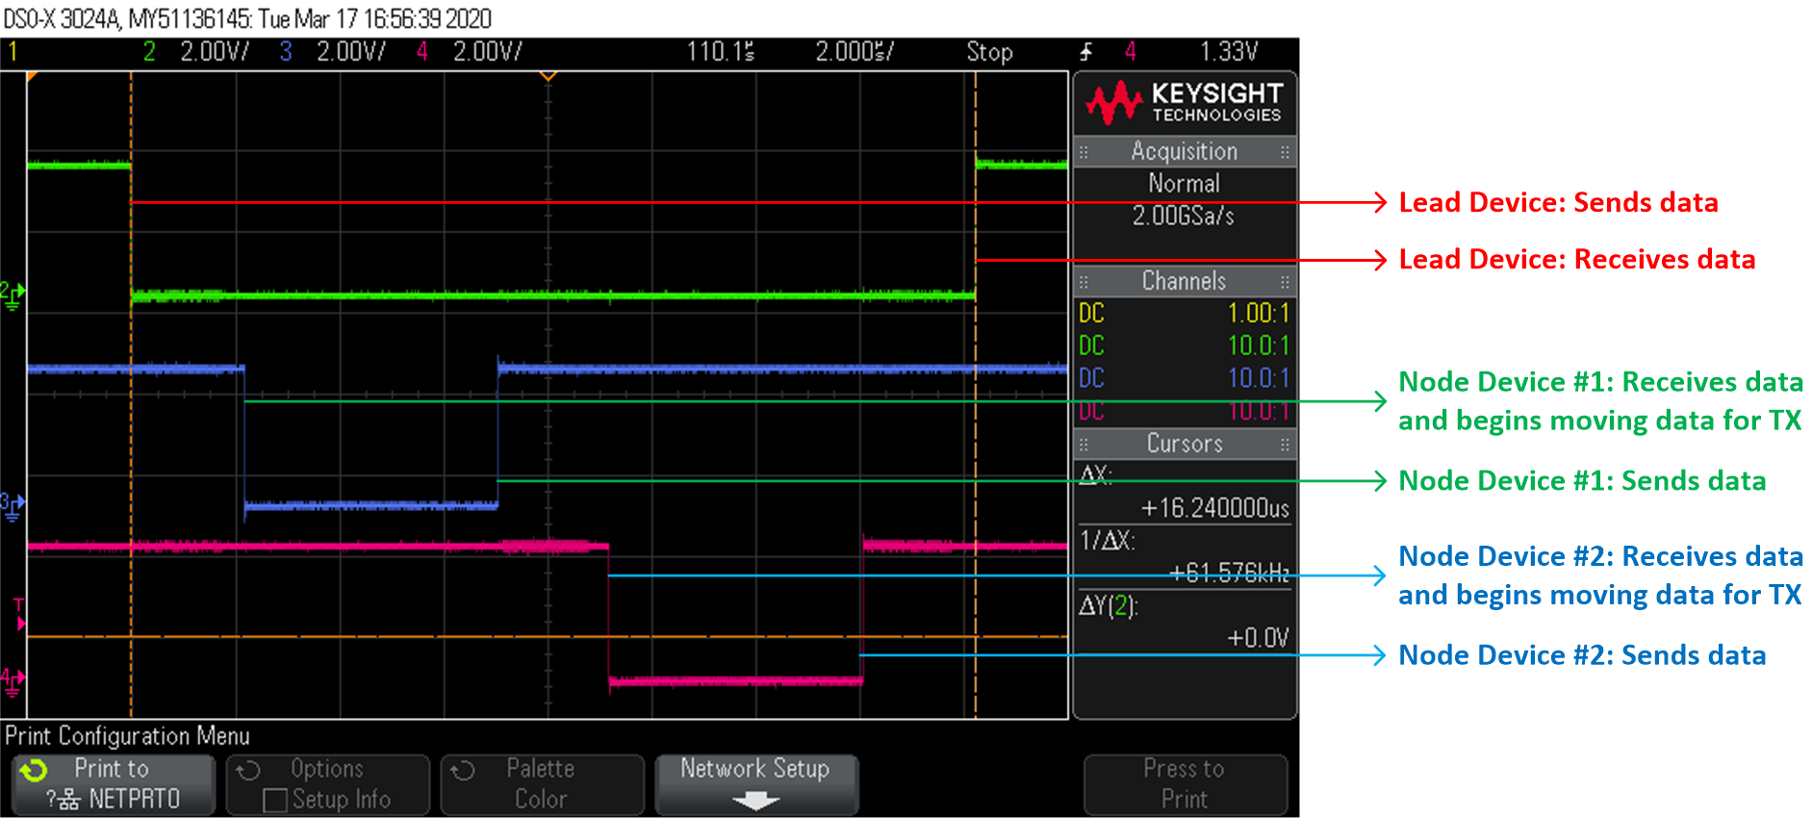Click the green knob icon beside Print to

[34, 770]
